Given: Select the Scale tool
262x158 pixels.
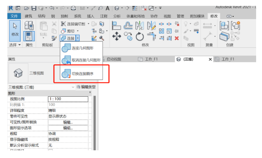Looking at the screenshot, I should point(169,31).
